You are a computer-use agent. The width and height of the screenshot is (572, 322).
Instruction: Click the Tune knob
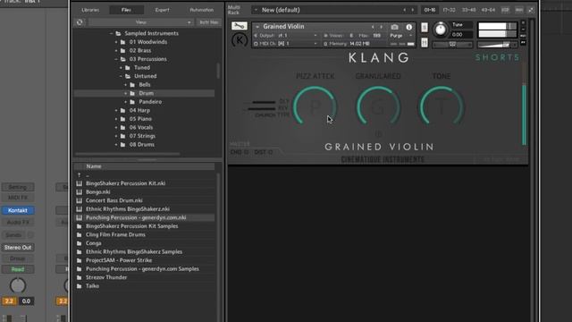coord(441,30)
